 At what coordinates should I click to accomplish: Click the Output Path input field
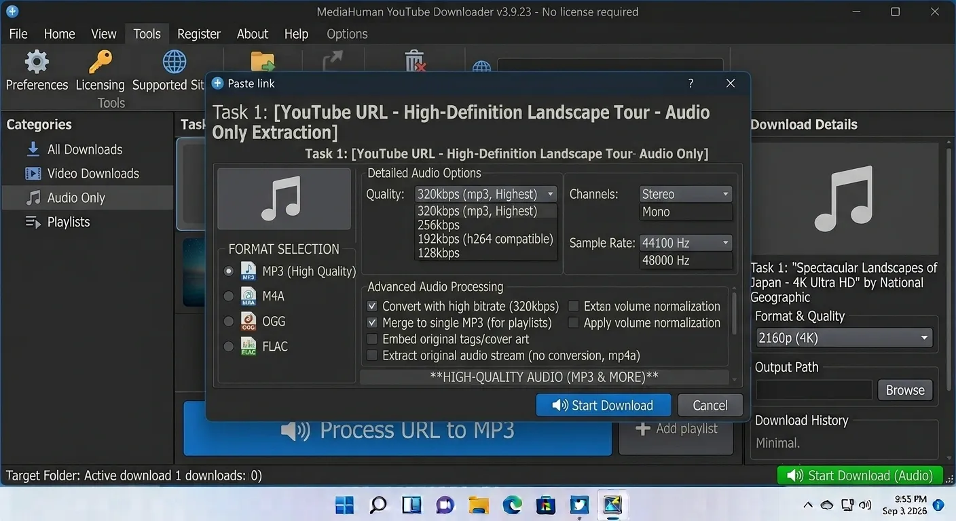click(814, 390)
